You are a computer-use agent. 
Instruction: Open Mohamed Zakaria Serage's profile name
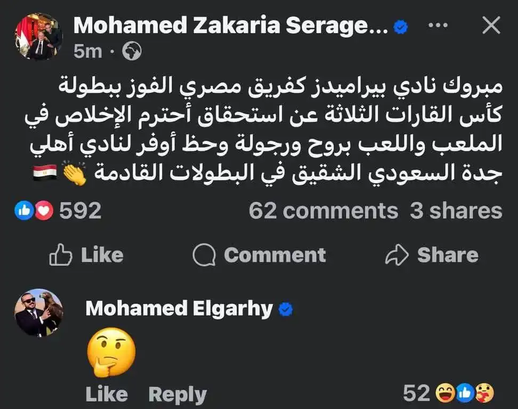coord(230,26)
